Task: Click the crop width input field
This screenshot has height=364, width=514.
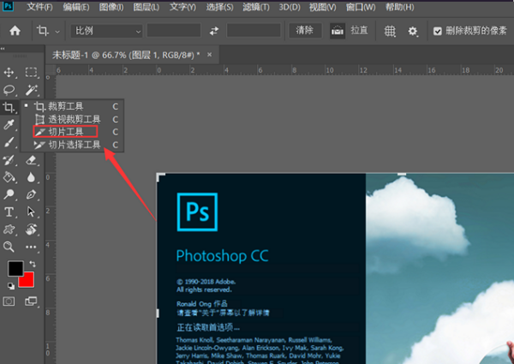Action: click(173, 31)
